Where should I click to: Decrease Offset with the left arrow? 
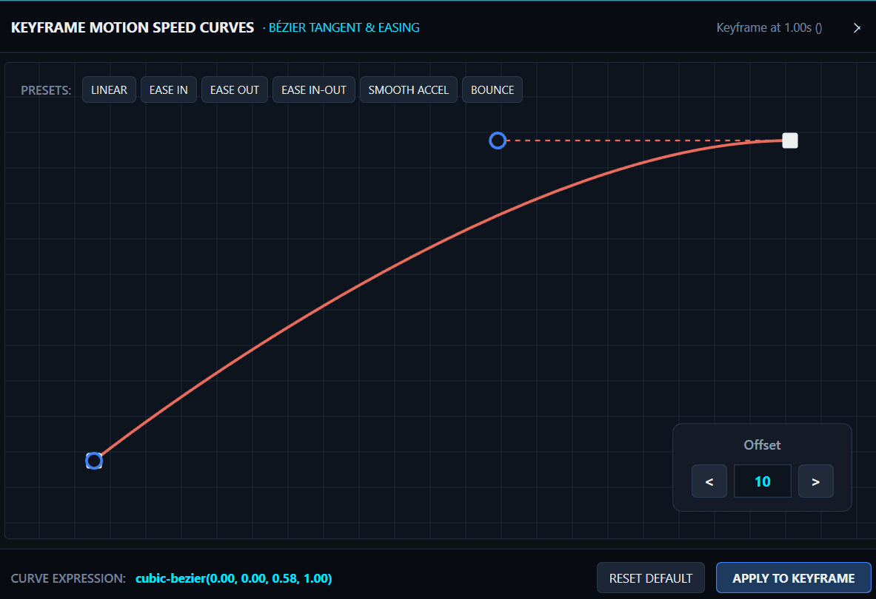(709, 481)
